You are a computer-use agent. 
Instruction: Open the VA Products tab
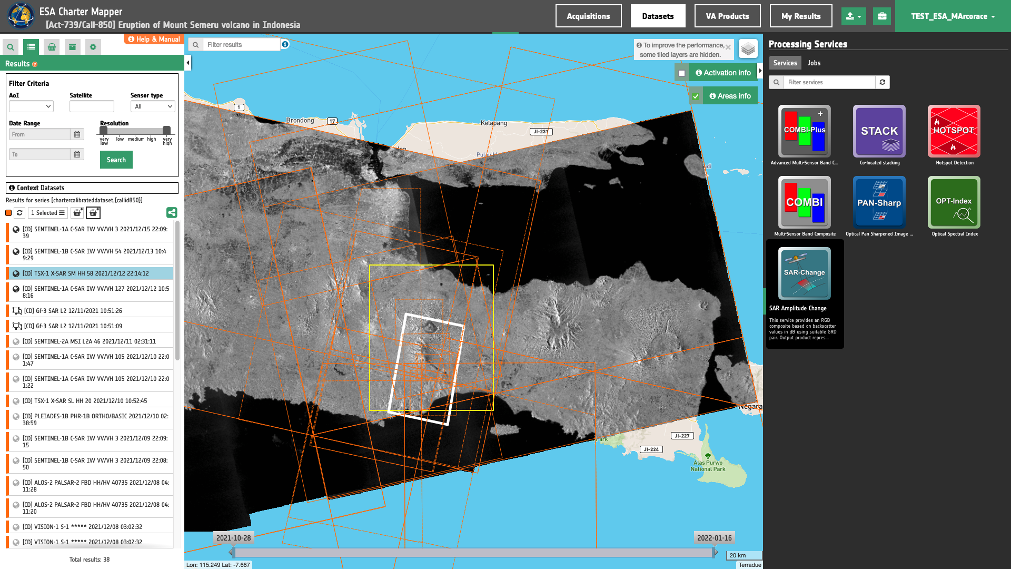[727, 16]
